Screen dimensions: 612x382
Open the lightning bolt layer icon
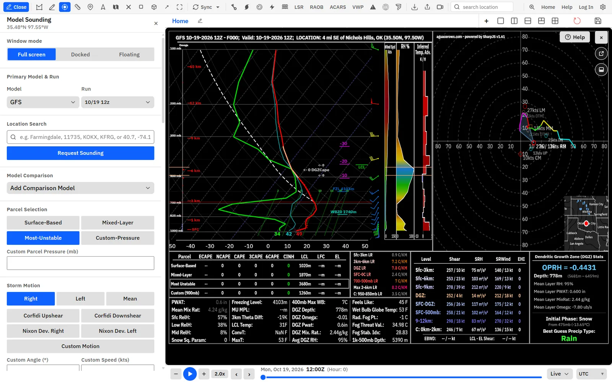tap(272, 7)
